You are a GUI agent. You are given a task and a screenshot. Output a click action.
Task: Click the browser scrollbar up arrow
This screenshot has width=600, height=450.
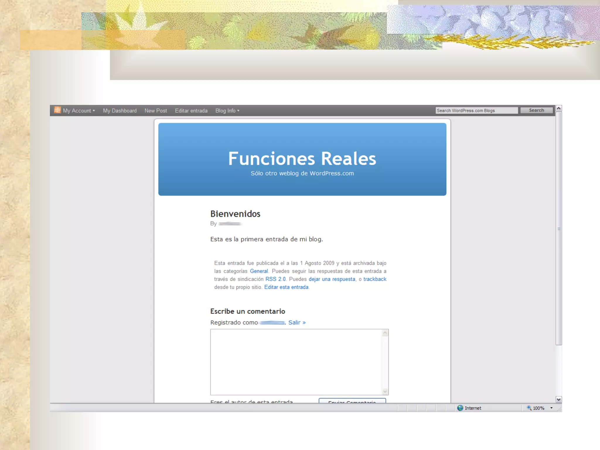559,108
